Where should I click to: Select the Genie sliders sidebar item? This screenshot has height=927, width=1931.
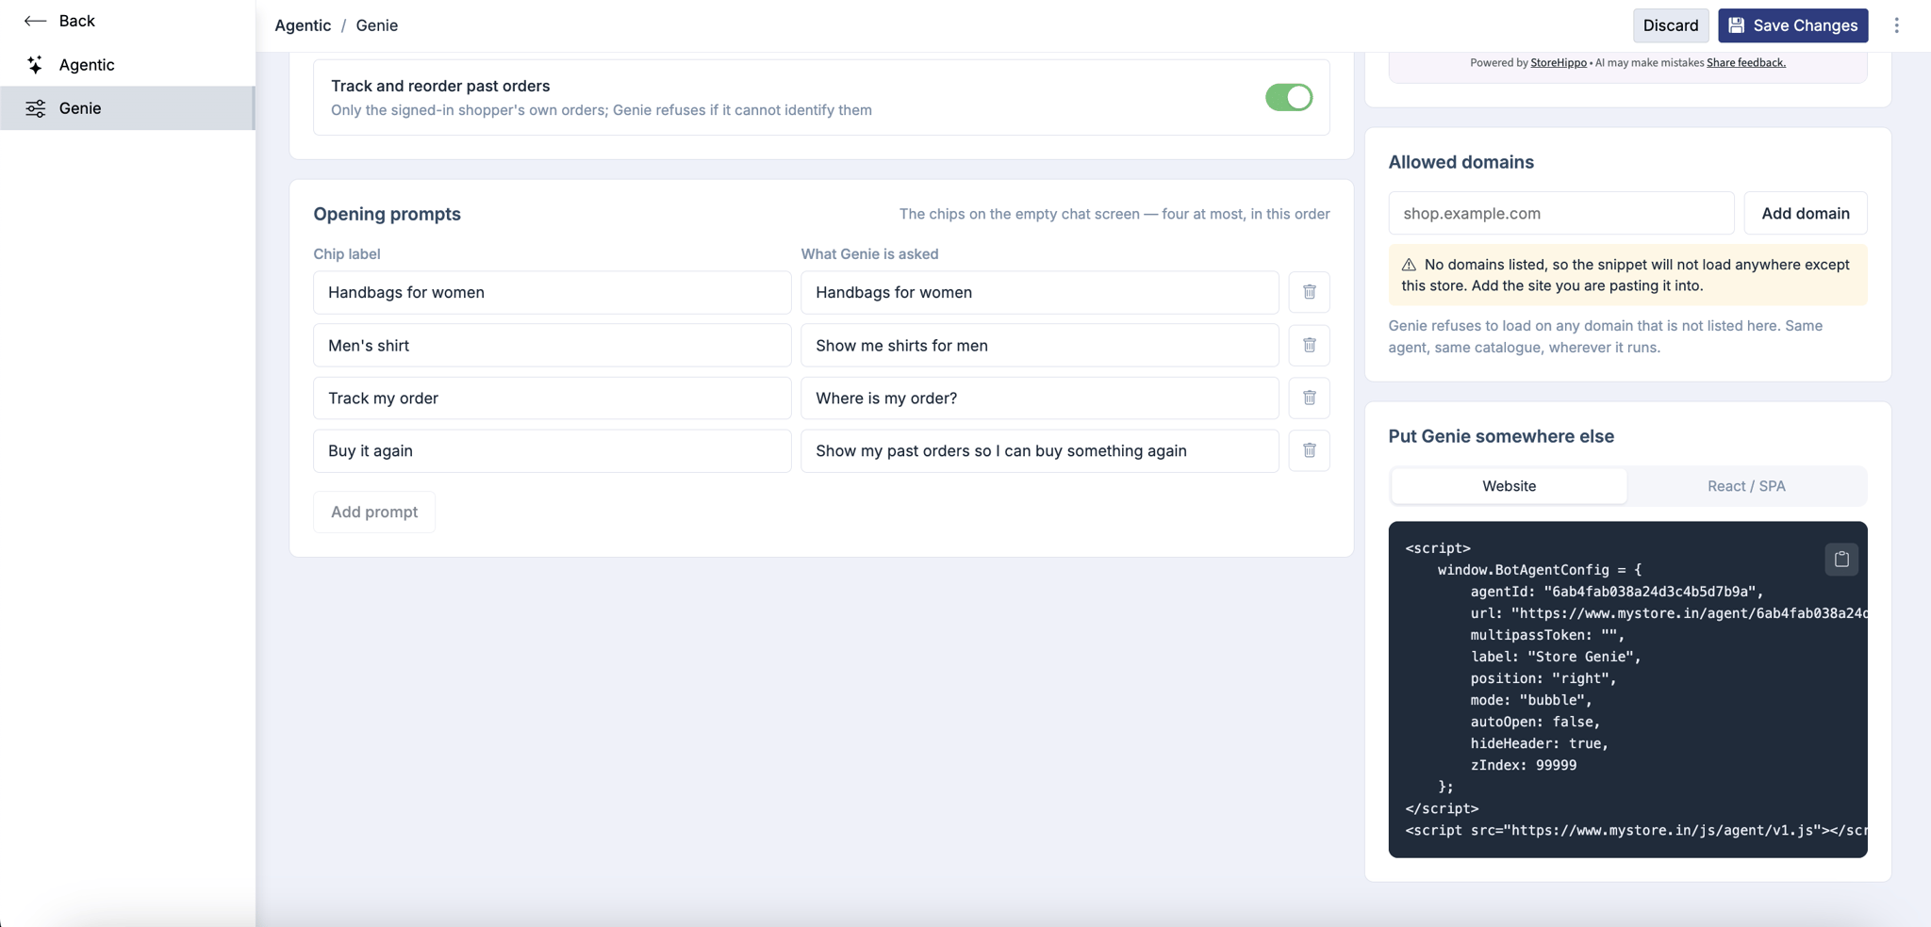click(x=127, y=108)
